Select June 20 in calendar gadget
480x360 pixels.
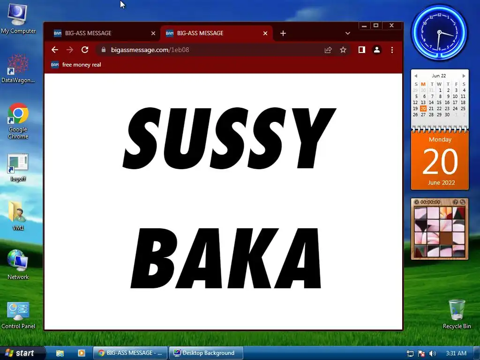[x=423, y=108]
